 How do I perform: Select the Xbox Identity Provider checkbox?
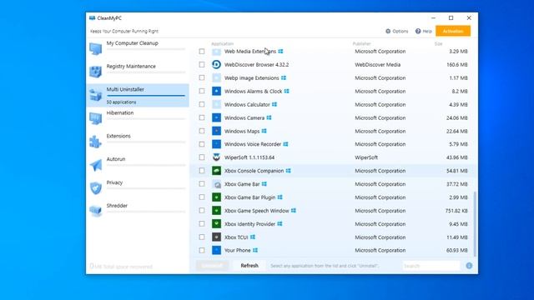(202, 224)
